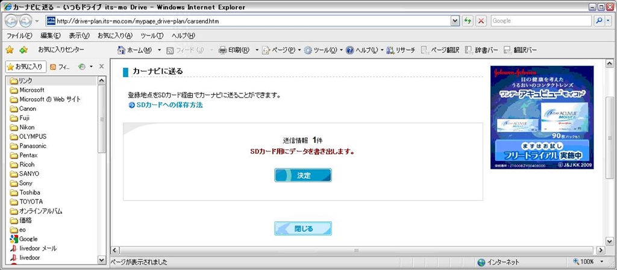Close the favorites side pane

(101, 66)
